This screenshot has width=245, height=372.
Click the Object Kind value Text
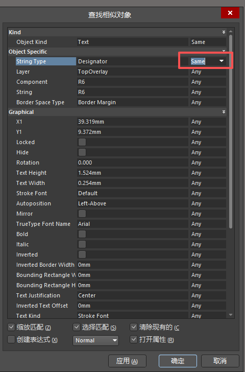[132, 42]
